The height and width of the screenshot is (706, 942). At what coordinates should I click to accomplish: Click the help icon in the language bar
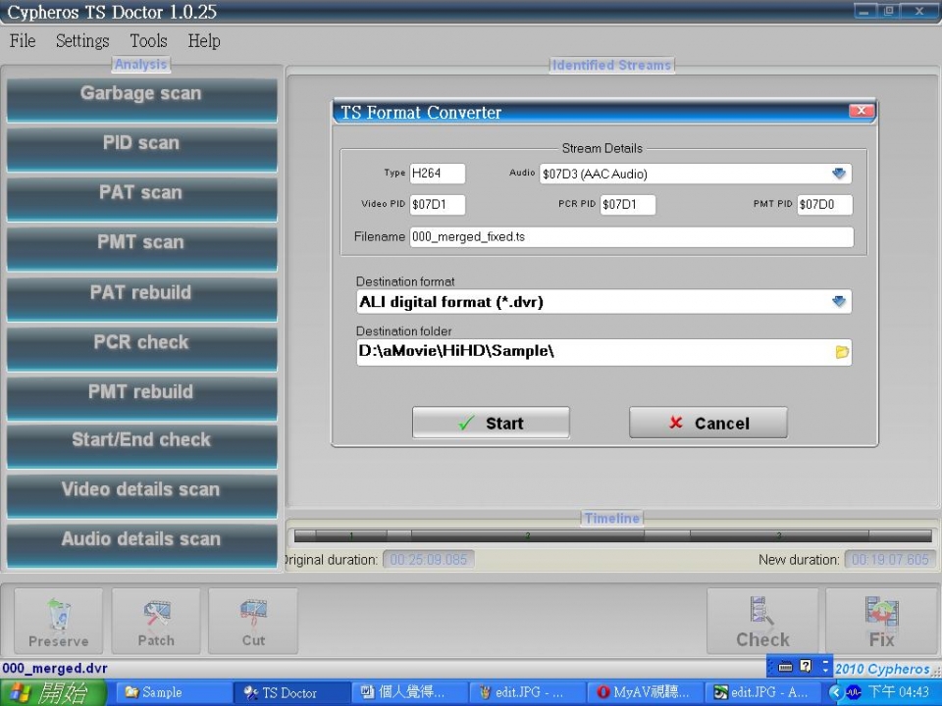(x=807, y=666)
